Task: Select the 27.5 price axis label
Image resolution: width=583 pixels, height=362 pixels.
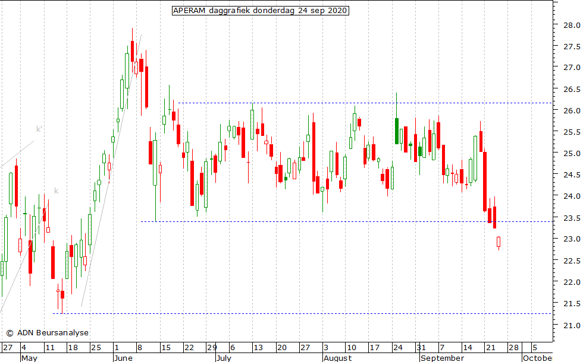Action: pos(572,47)
